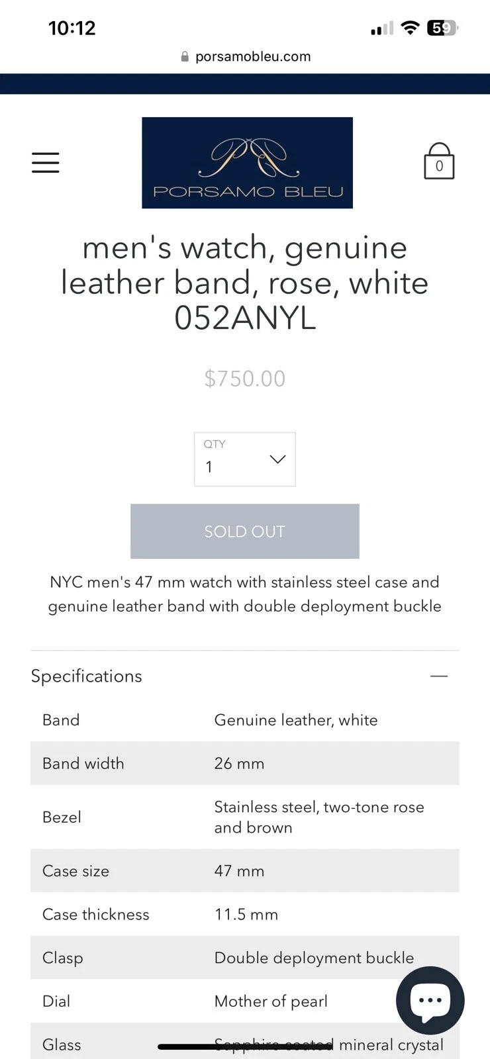490x1059 pixels.
Task: Click the Specifications minus icon
Action: 439,676
